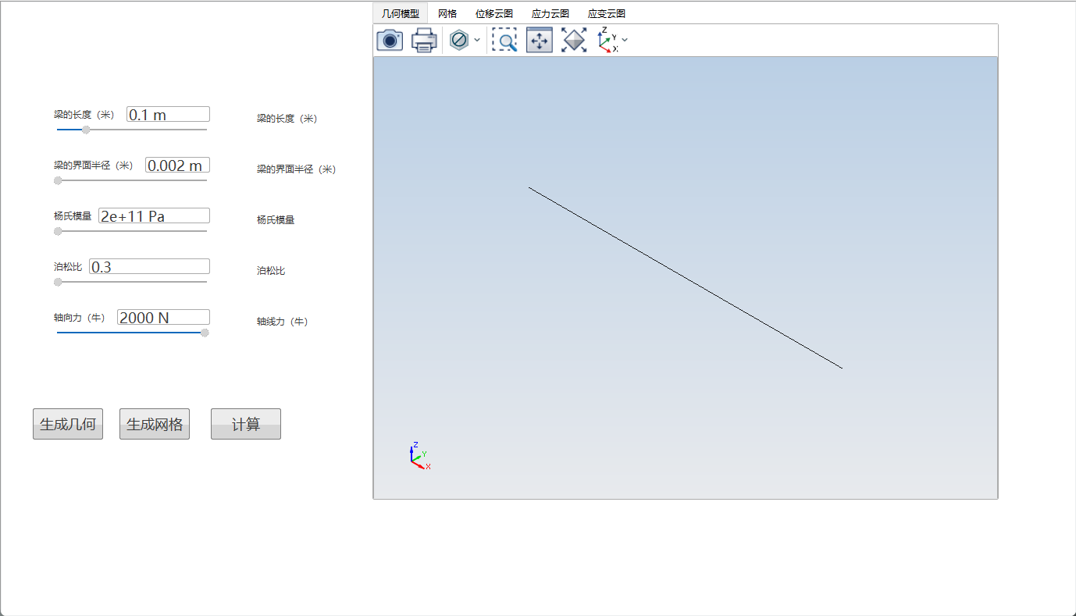This screenshot has width=1076, height=616.
Task: Click the XYZ axis view icon
Action: (x=607, y=40)
